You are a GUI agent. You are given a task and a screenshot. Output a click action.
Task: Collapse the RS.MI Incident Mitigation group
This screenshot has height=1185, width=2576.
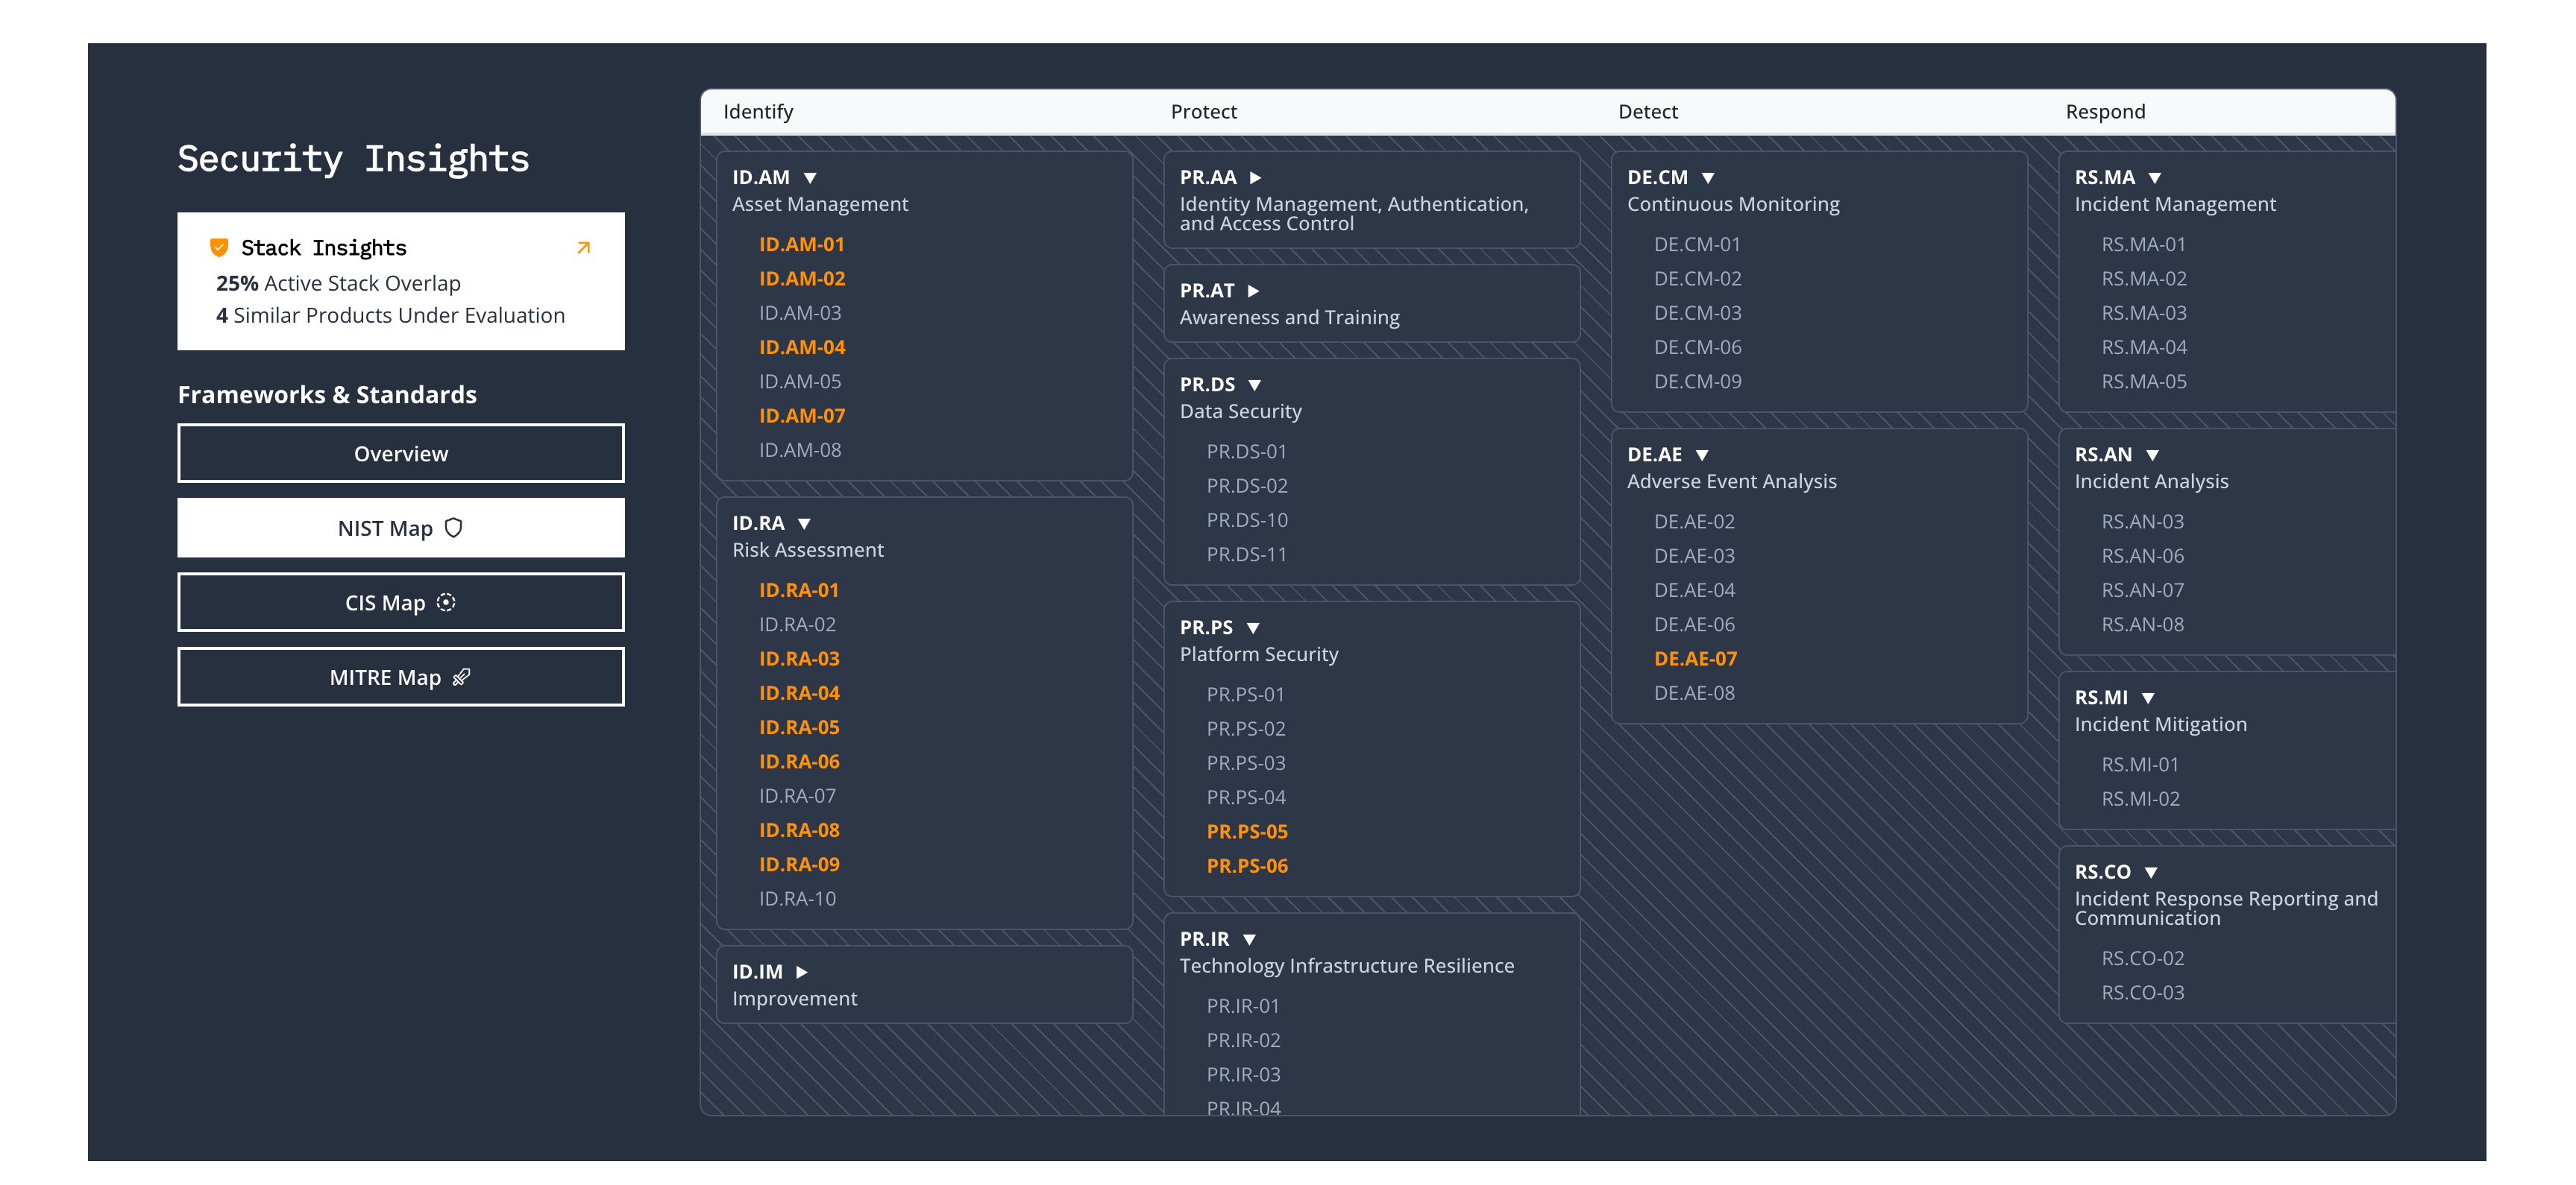[2148, 698]
